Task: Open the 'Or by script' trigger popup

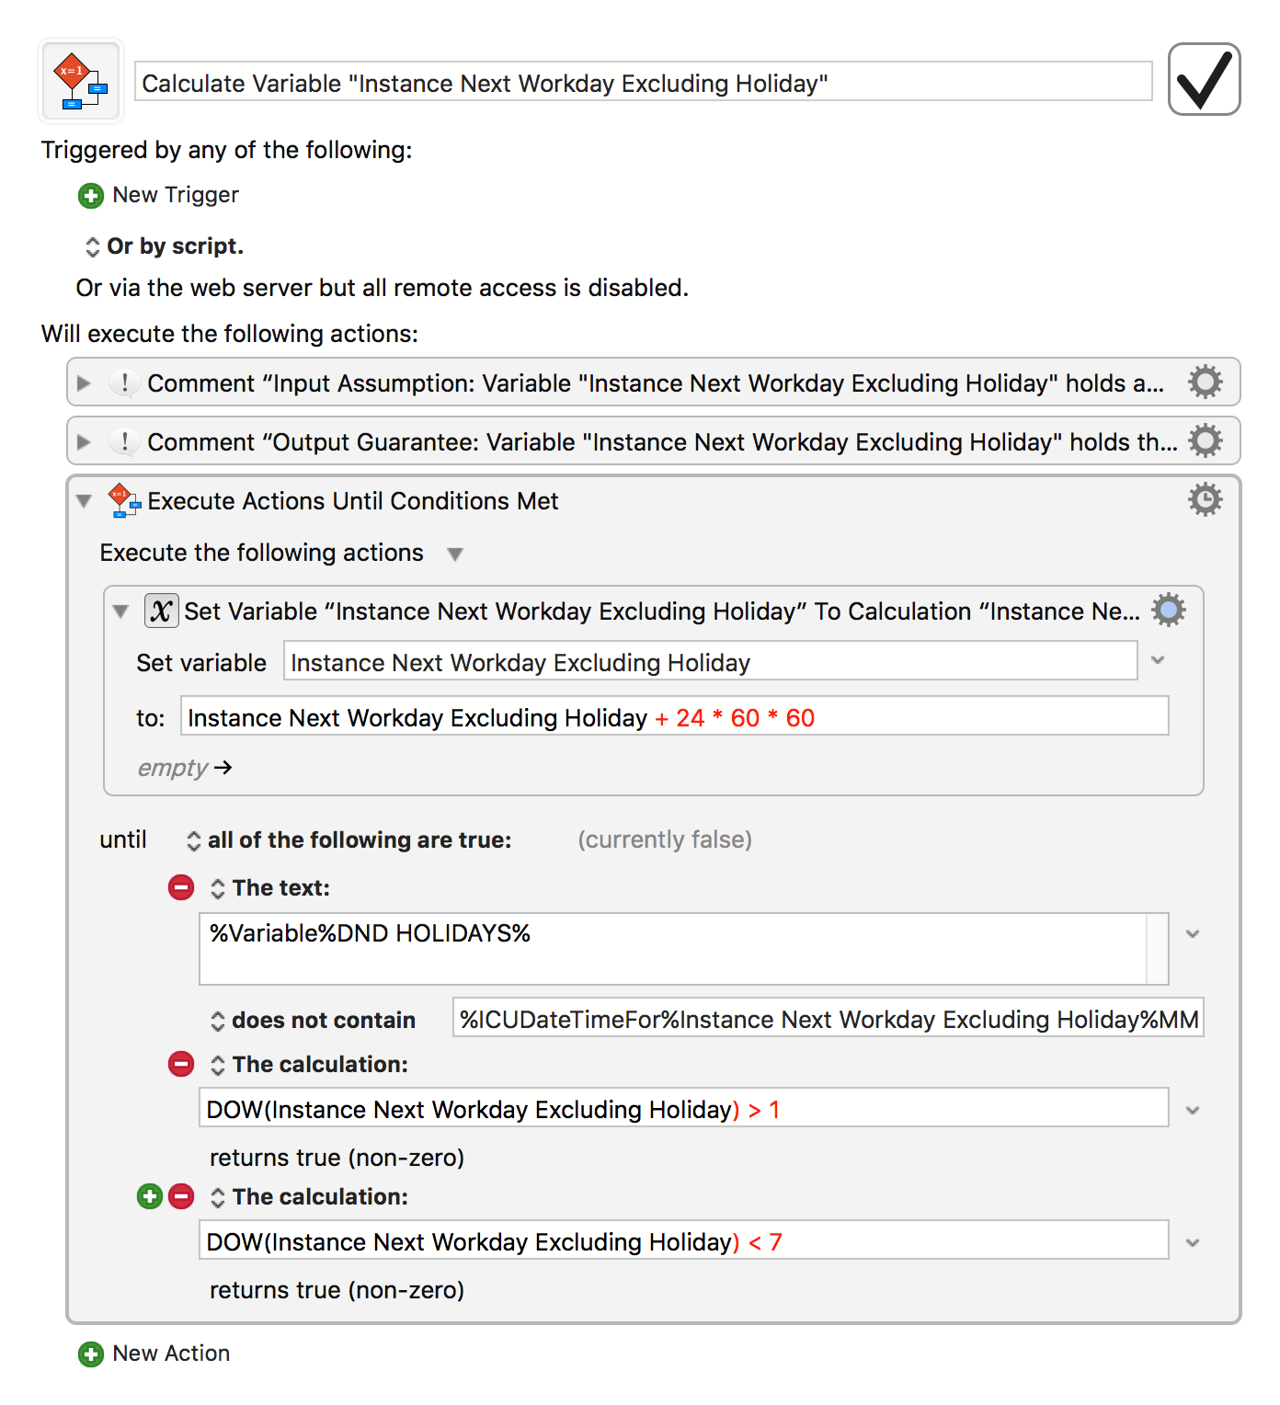Action: pos(93,247)
